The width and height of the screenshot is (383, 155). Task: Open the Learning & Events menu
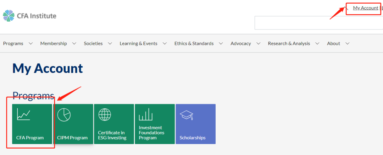click(x=139, y=44)
